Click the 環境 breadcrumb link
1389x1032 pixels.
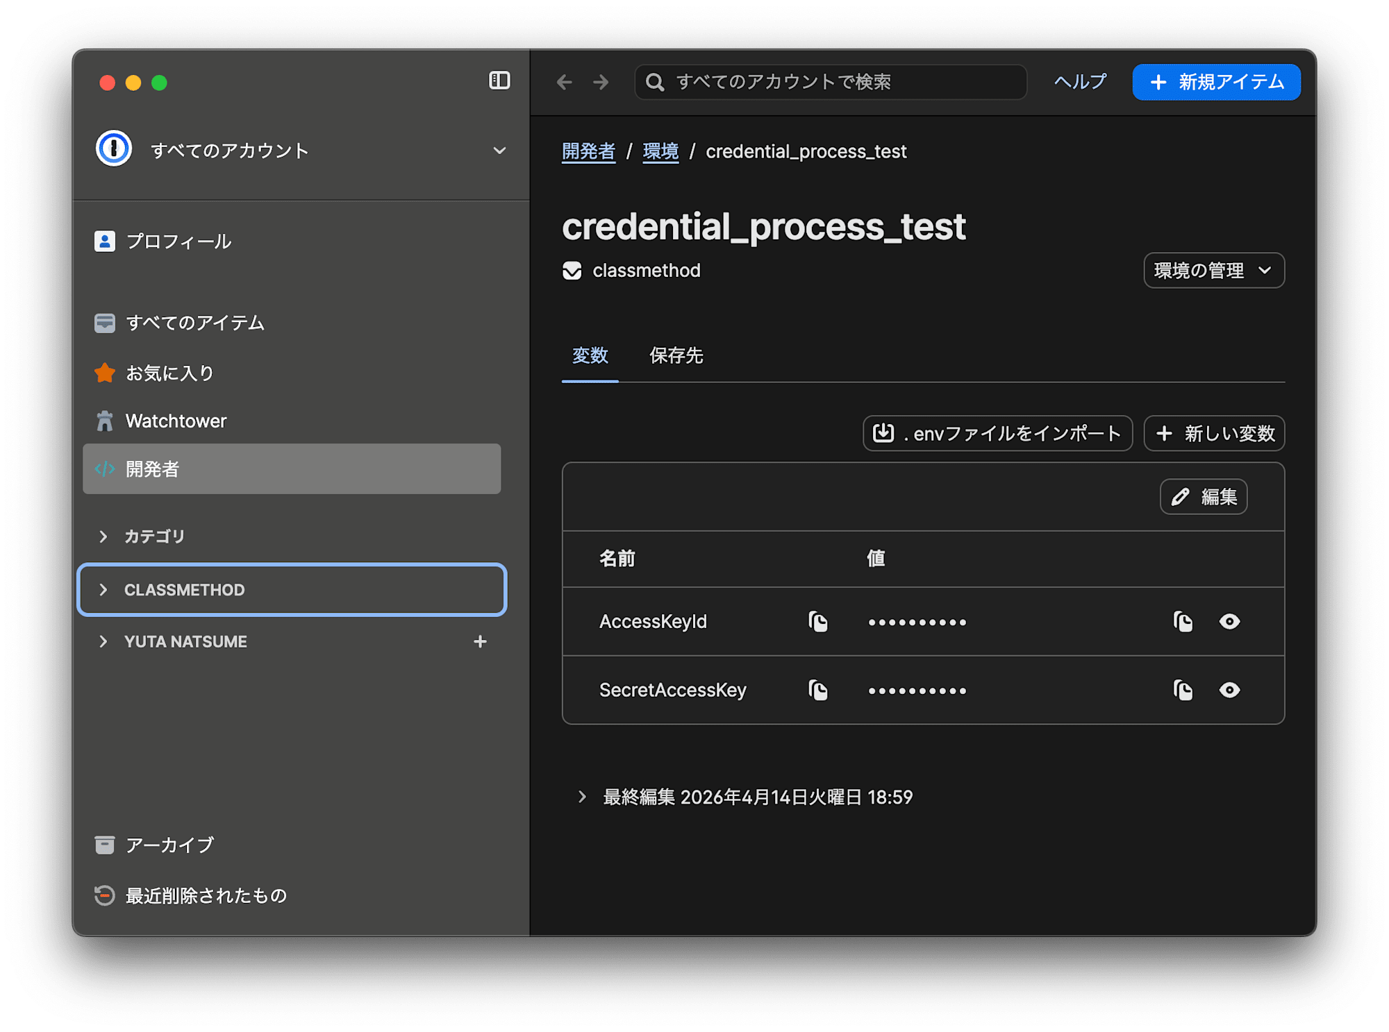coord(660,151)
